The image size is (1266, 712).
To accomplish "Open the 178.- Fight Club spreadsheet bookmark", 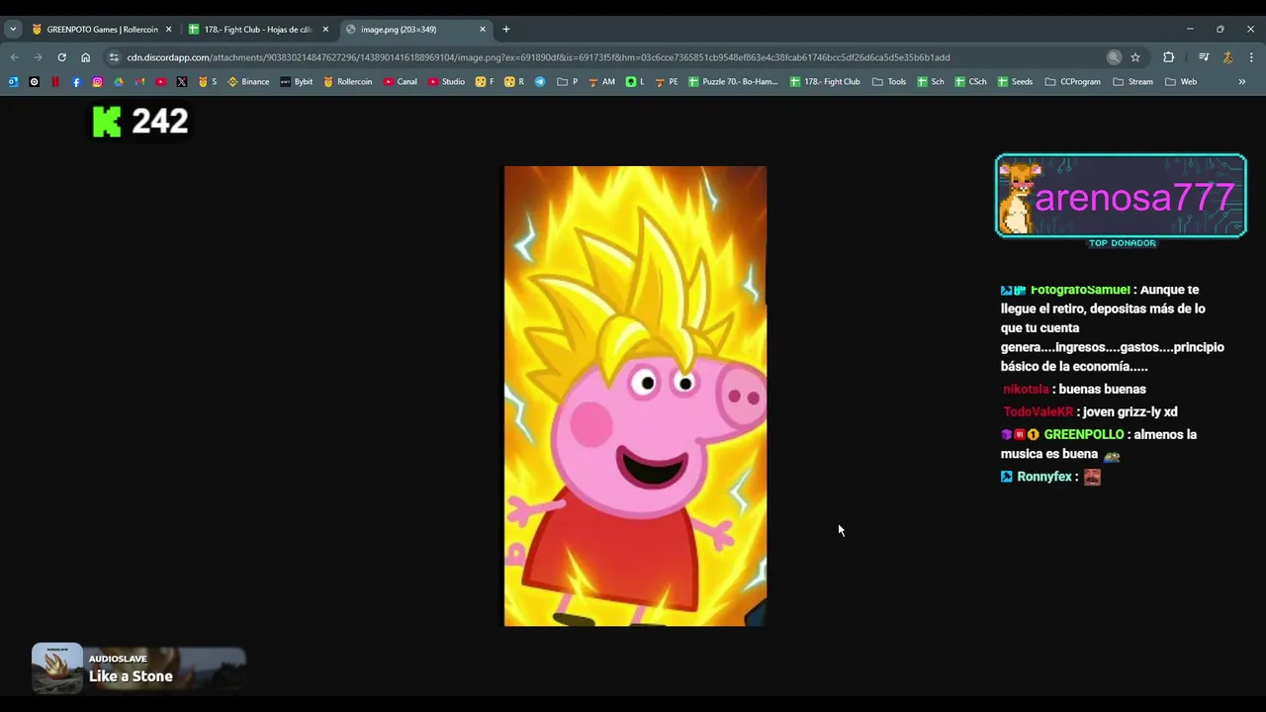I will (x=825, y=82).
